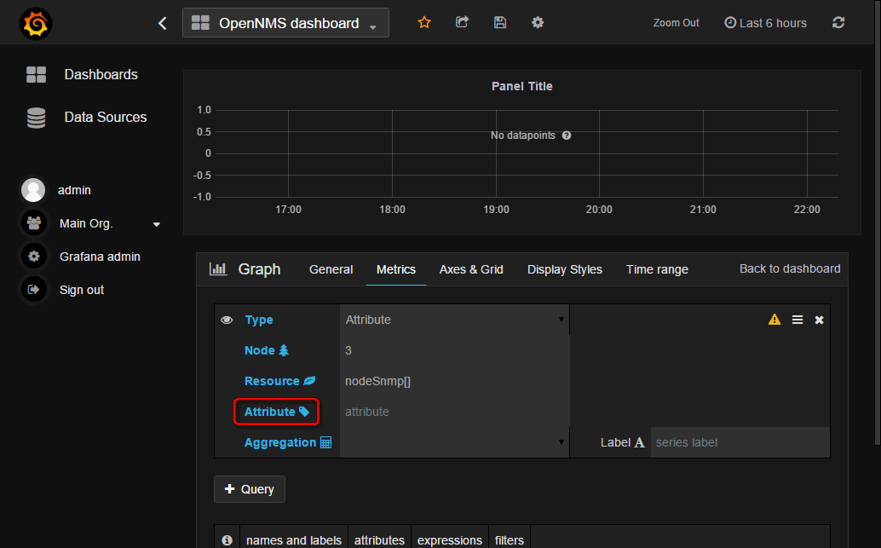The image size is (881, 548).
Task: Open the Aggregation dropdown
Action: point(454,442)
